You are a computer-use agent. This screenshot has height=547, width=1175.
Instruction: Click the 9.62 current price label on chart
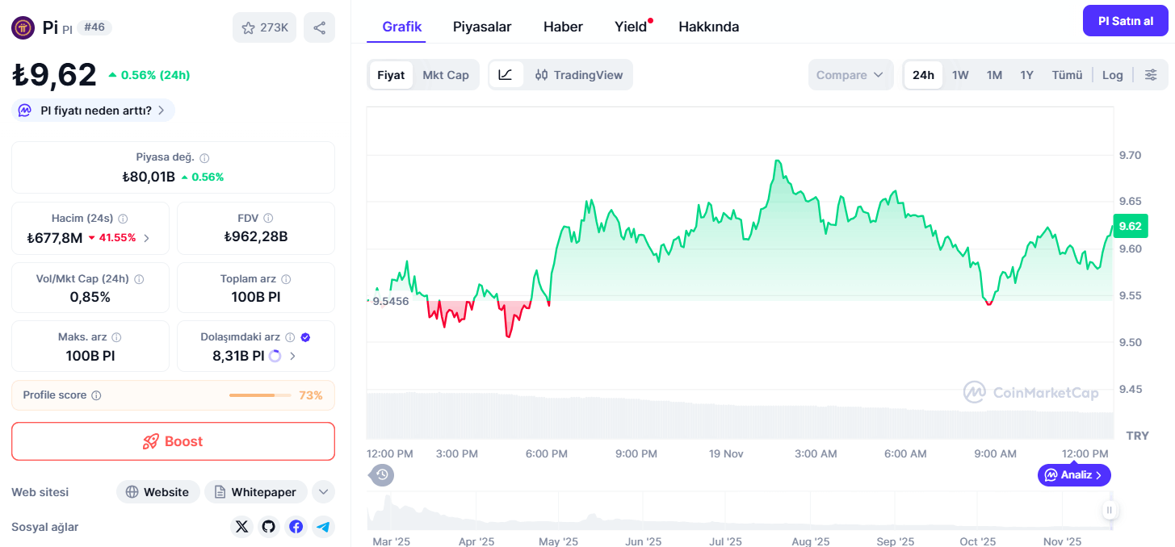tap(1130, 226)
